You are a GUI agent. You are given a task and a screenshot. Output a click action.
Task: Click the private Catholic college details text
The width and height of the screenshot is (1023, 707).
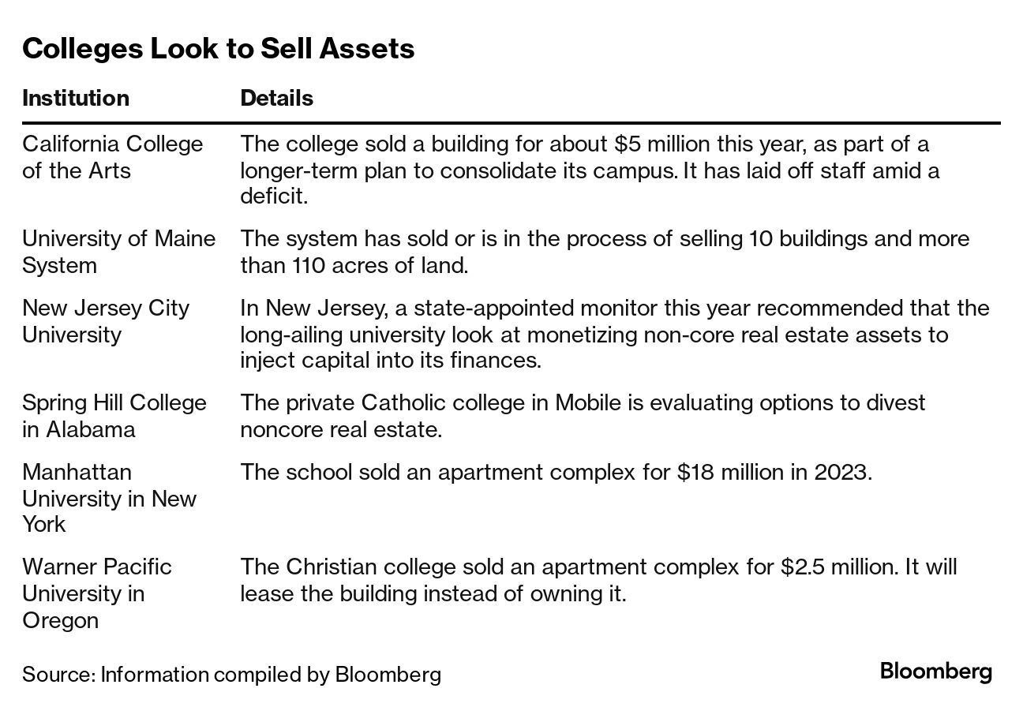pos(583,416)
